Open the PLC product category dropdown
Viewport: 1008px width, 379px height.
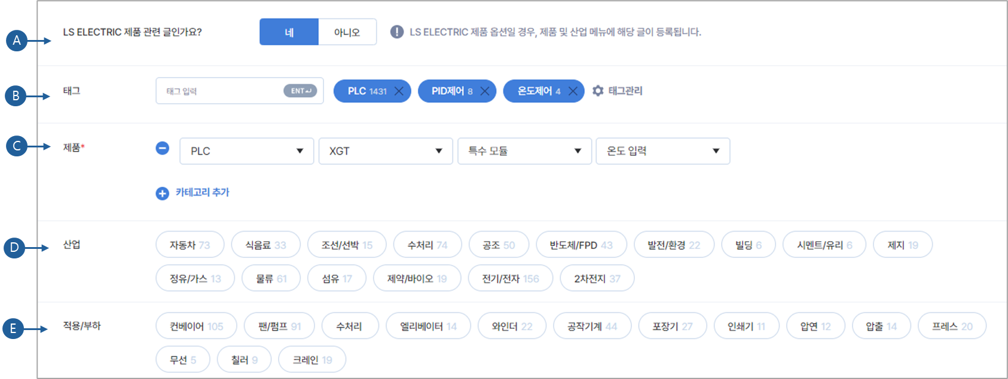[x=246, y=151]
